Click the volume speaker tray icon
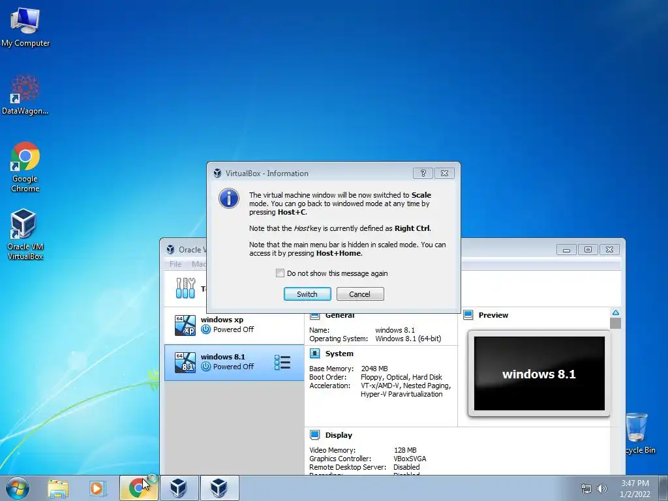 pos(602,489)
